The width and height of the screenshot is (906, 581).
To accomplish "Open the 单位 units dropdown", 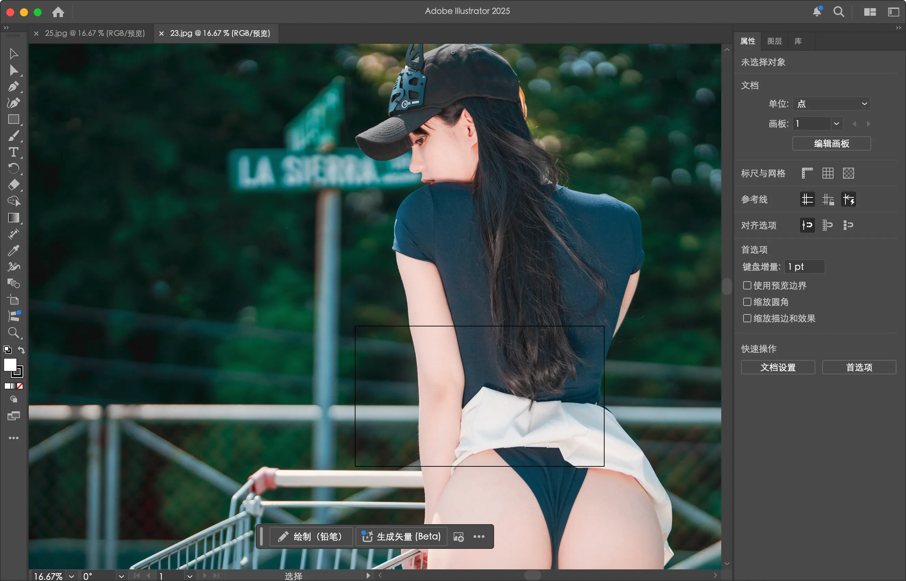I will [831, 104].
